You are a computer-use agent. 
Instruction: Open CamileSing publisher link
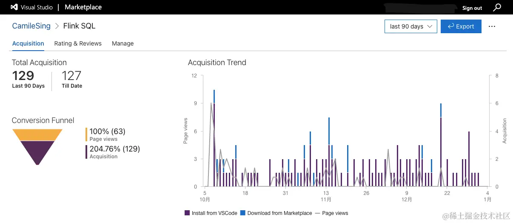coord(31,26)
